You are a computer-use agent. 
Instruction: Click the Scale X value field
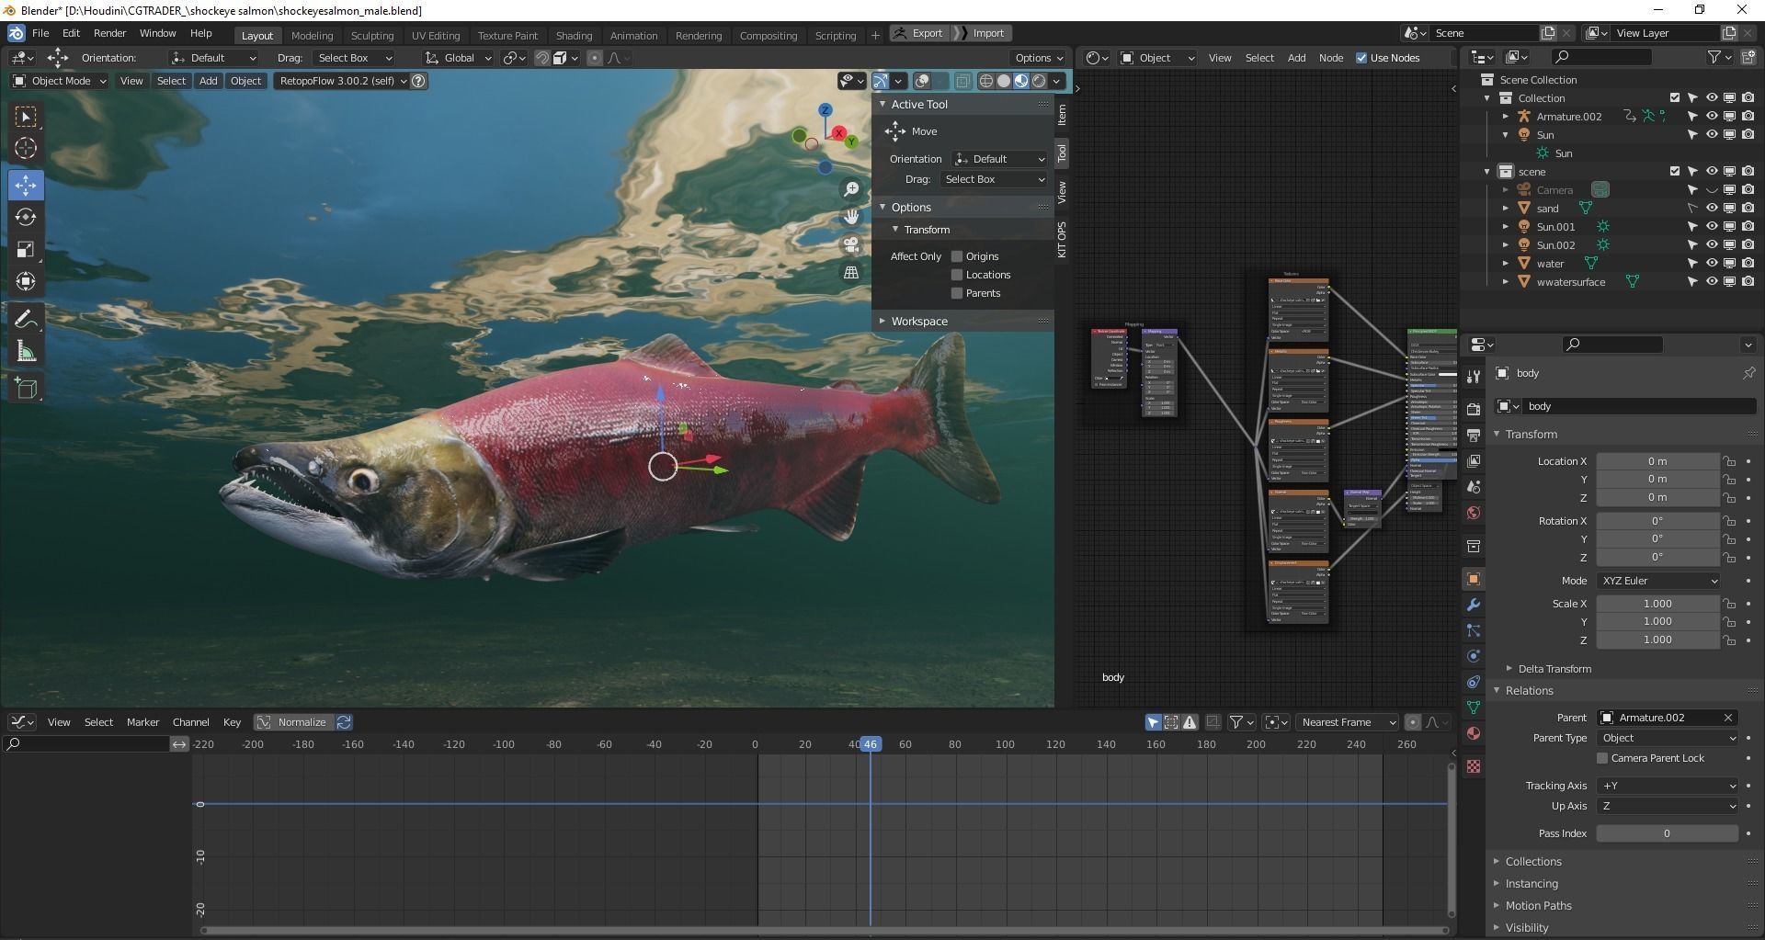point(1657,604)
